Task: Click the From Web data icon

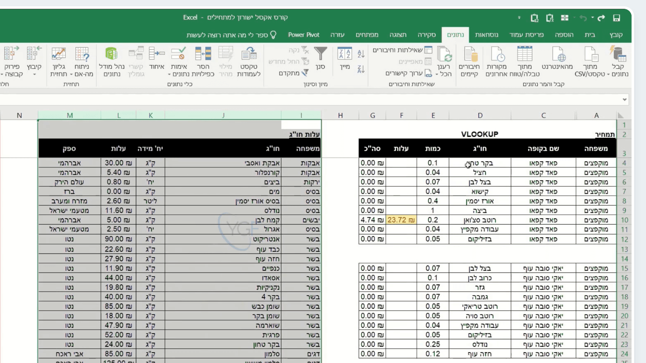Action: coord(558,54)
